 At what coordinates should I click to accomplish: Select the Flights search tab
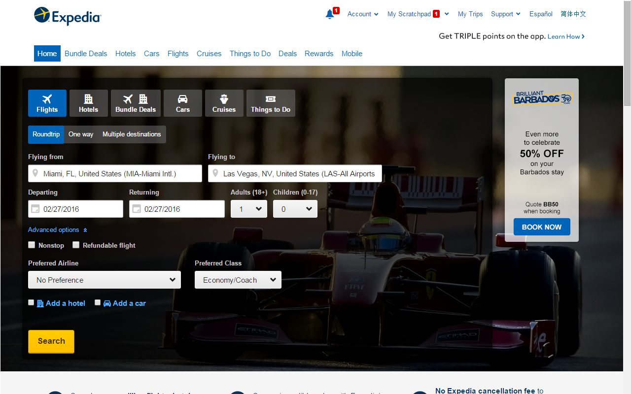[47, 103]
